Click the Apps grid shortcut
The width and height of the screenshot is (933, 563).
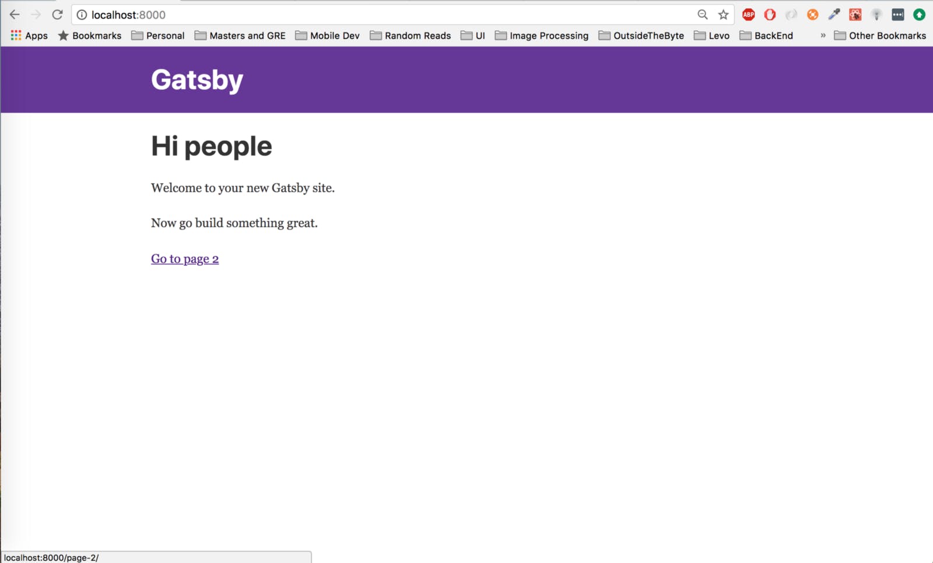(x=16, y=36)
